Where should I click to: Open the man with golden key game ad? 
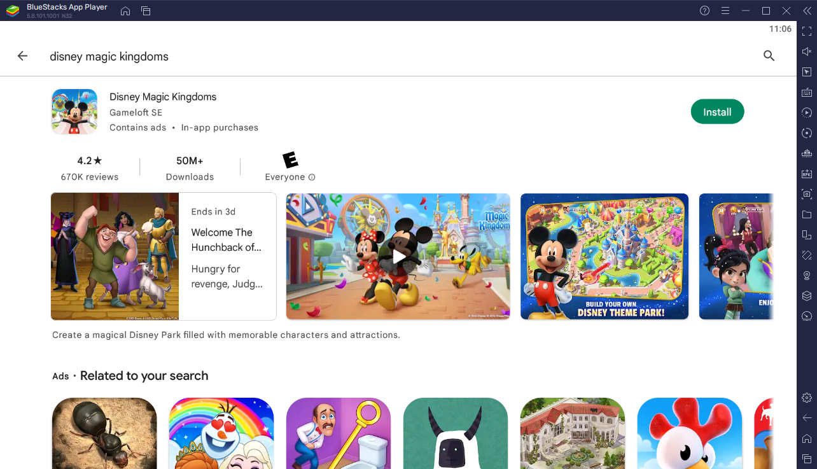tap(339, 433)
